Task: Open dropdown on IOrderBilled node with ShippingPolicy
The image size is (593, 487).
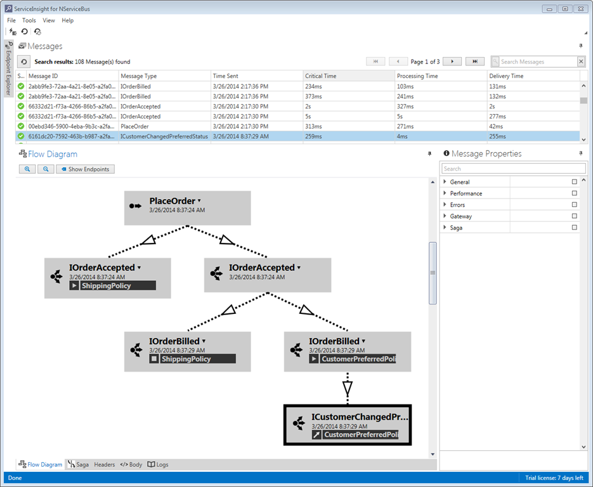Action: click(x=204, y=341)
